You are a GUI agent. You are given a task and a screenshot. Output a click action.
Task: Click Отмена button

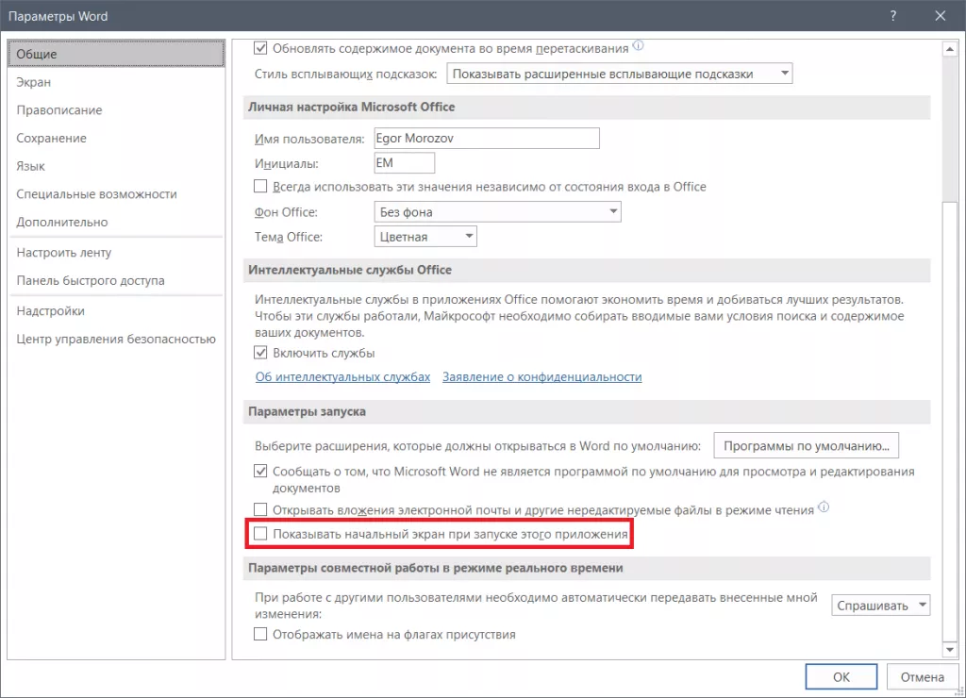tap(923, 677)
